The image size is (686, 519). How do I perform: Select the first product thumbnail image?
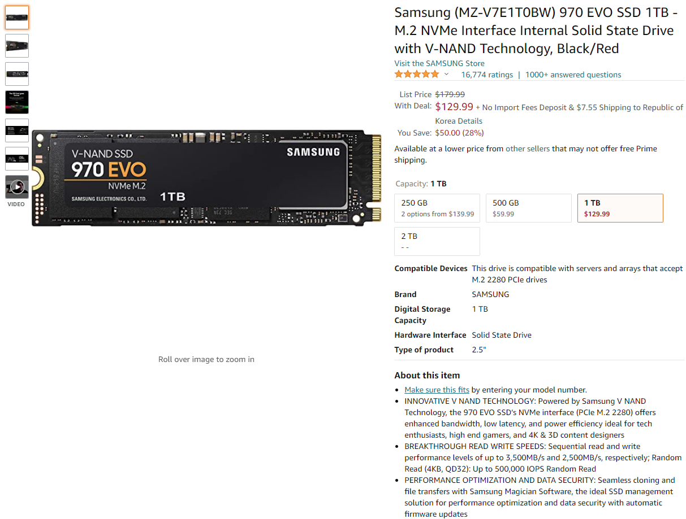tap(17, 18)
